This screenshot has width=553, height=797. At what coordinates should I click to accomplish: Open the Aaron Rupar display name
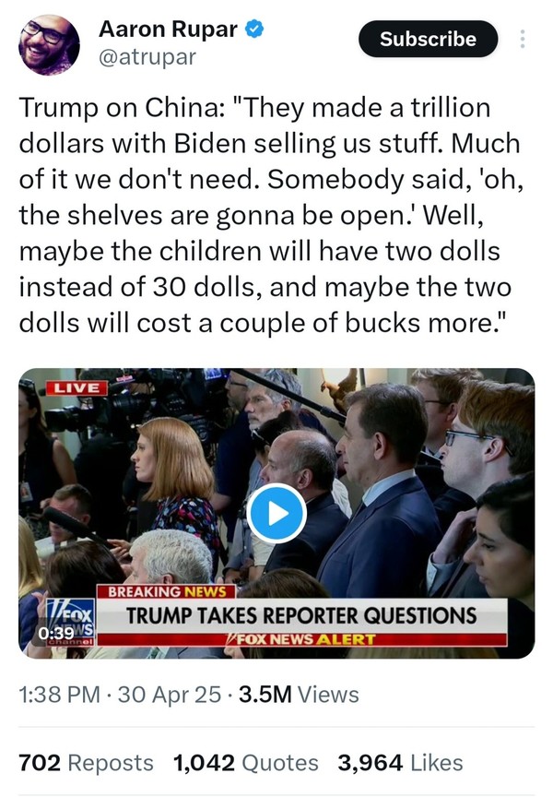168,29
